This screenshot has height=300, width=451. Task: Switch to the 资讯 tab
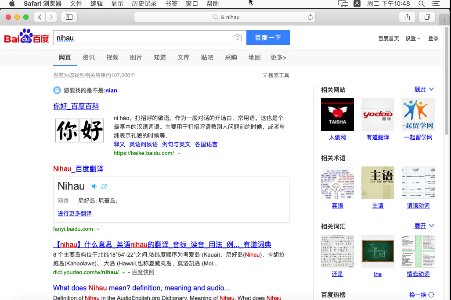pos(89,57)
